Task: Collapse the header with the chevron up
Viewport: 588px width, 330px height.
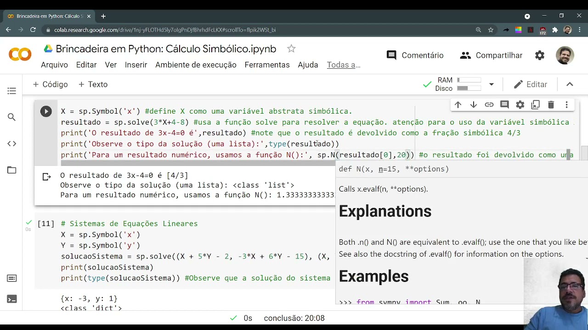Action: [570, 84]
